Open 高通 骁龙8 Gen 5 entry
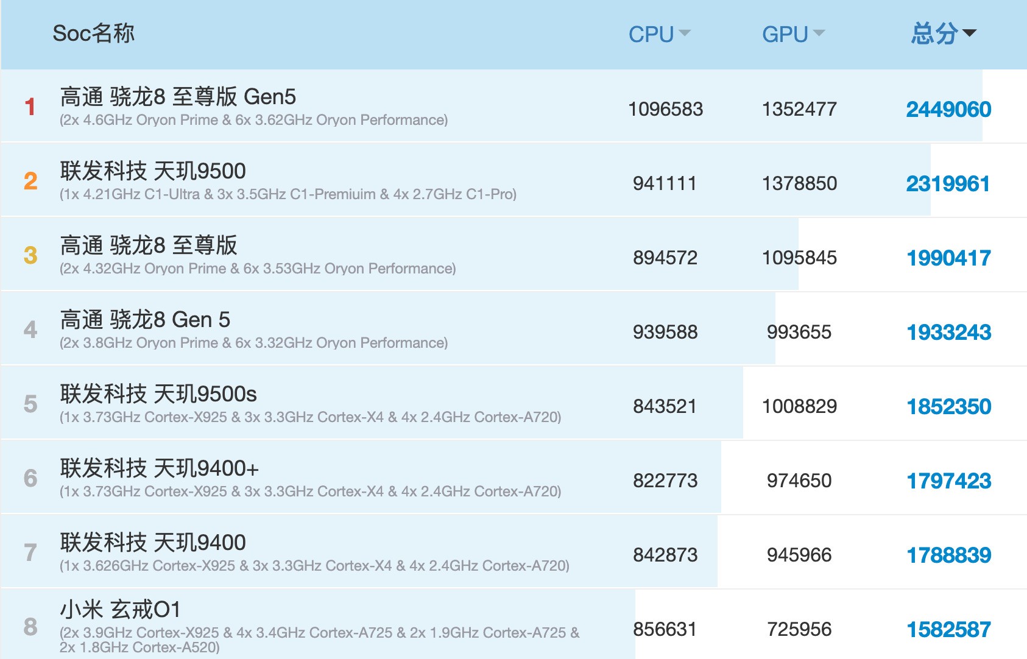1027x659 pixels. 145,320
